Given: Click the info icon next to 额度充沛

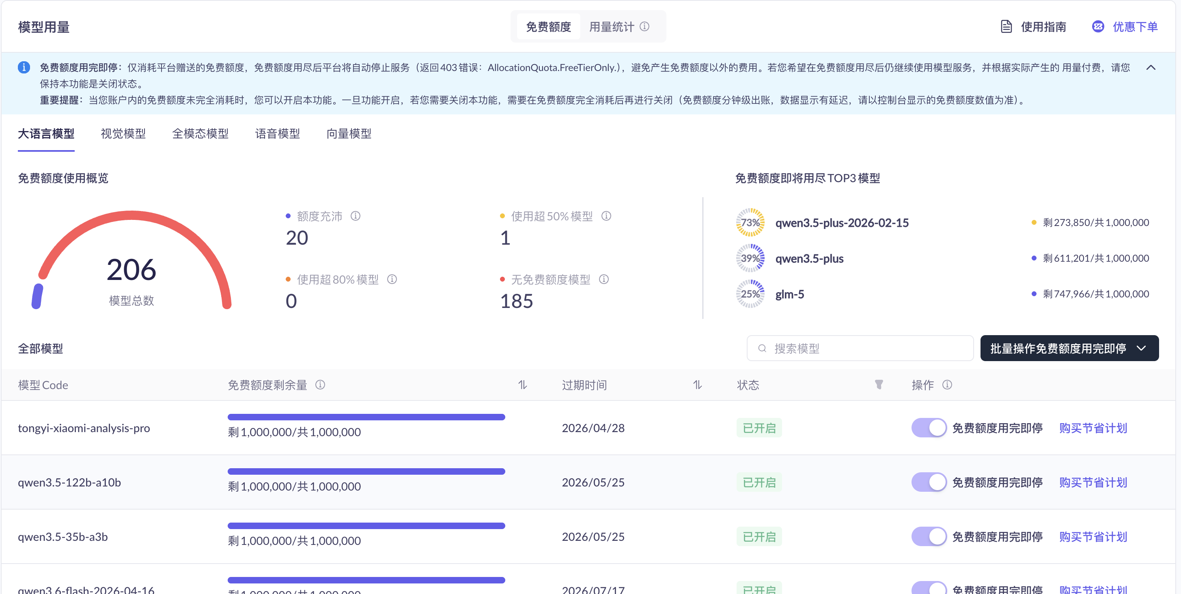Looking at the screenshot, I should (355, 216).
